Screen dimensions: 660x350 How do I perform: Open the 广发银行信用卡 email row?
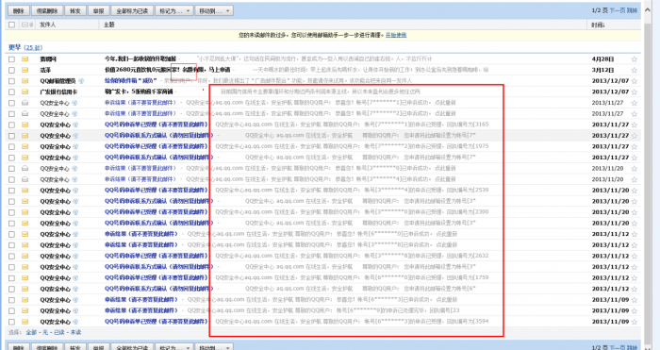coord(323,92)
